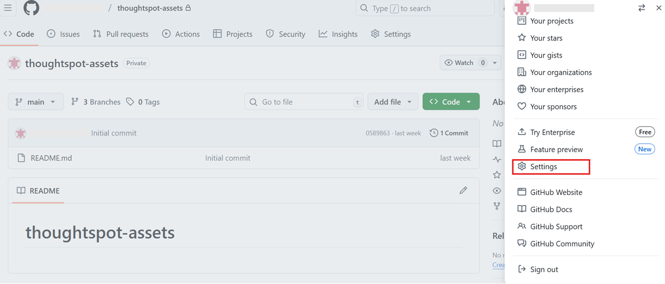Viewport: 665px width, 284px height.
Task: Focus the Type / to search box
Action: click(424, 8)
